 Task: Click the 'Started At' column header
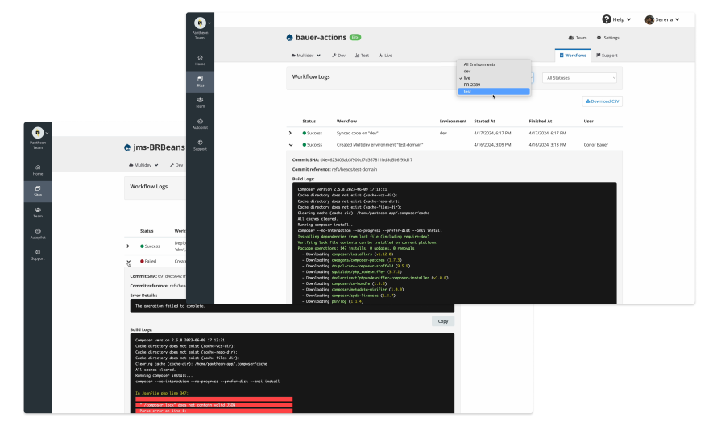484,121
